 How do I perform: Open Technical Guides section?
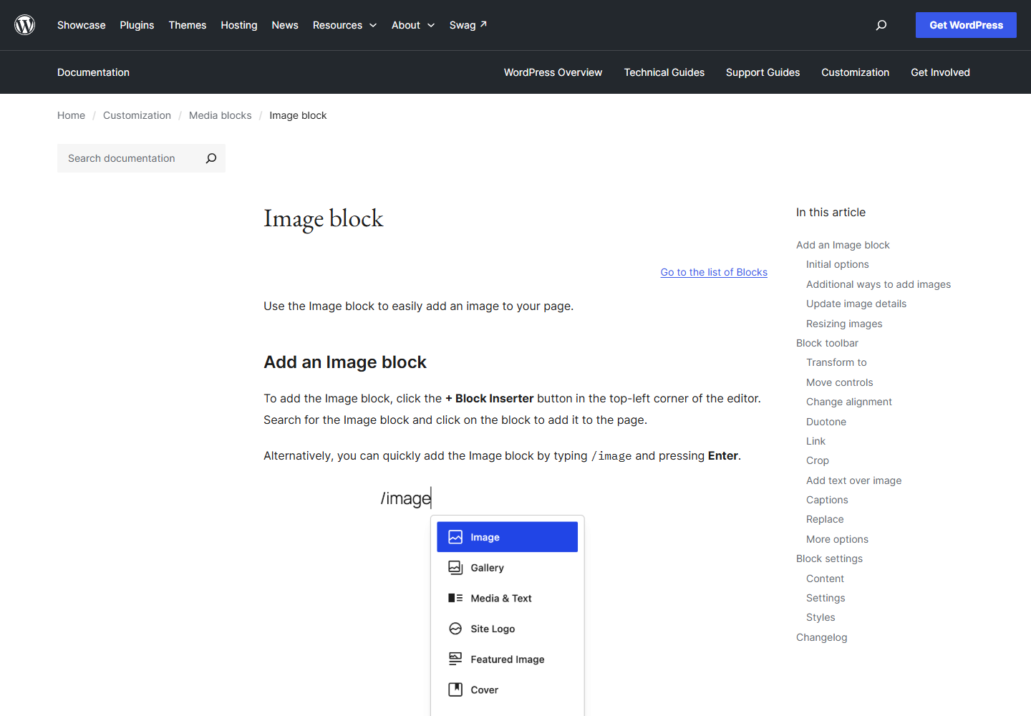664,72
